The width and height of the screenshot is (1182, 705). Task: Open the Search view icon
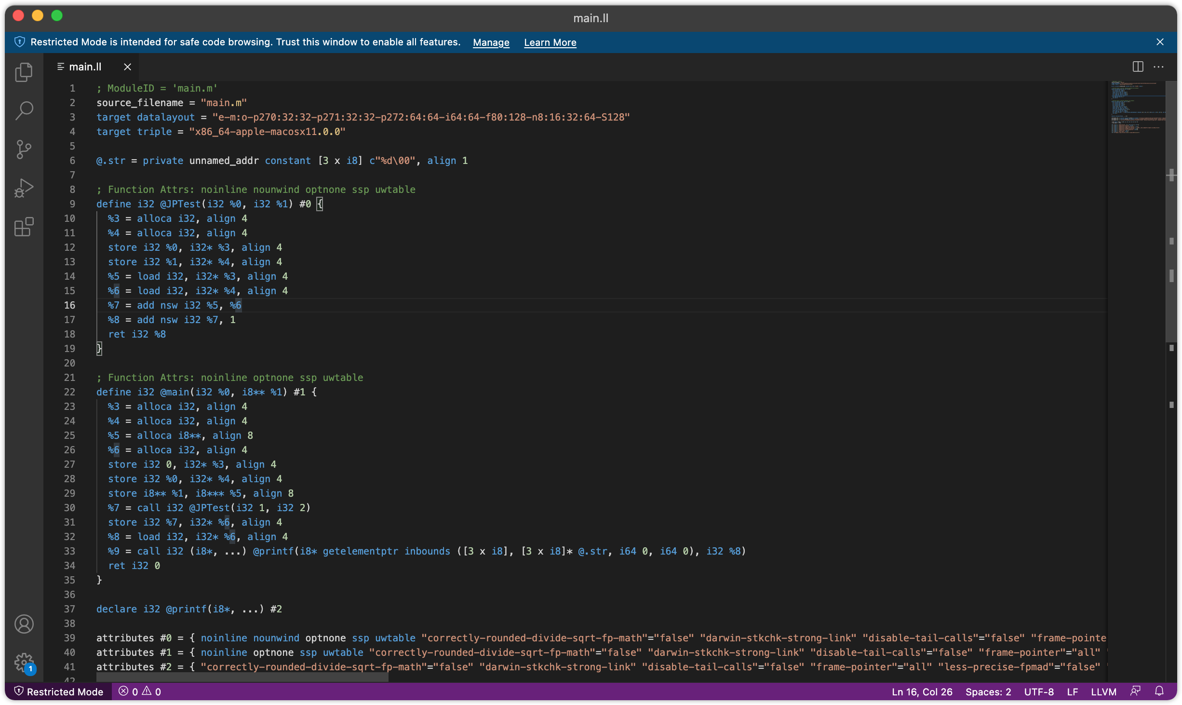coord(24,110)
